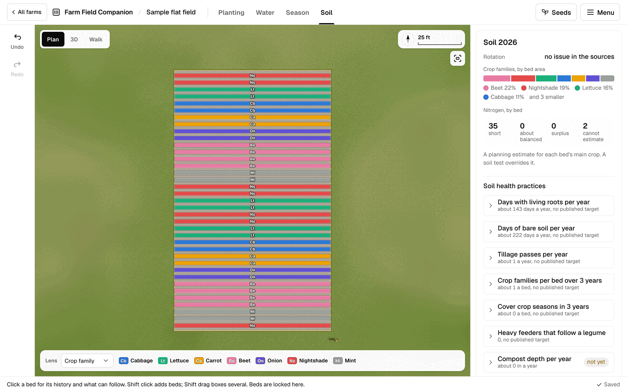Viewport: 627px width, 392px height.
Task: Open the Water tab
Action: point(265,13)
